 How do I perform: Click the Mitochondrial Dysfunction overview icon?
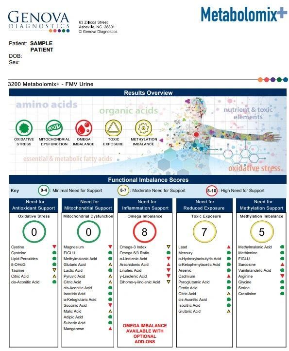(x=54, y=128)
